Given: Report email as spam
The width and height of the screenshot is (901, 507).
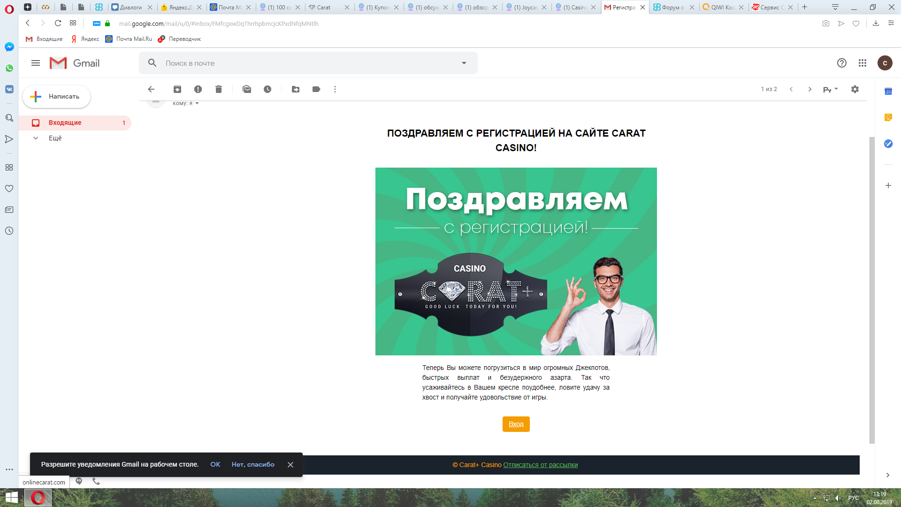Looking at the screenshot, I should [x=198, y=89].
